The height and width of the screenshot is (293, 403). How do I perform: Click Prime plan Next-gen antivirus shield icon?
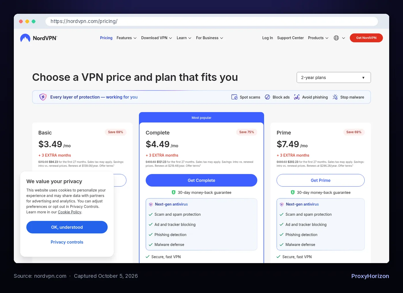(282, 204)
